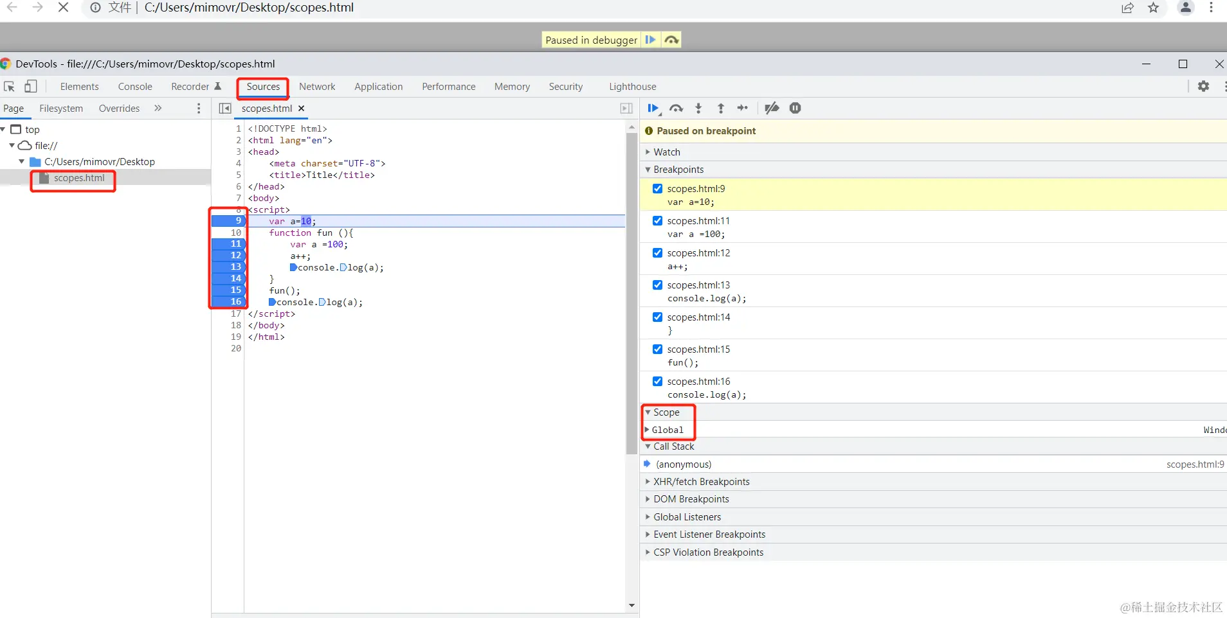Hide the navigator sidebar icon
This screenshot has width=1227, height=618.
pos(225,109)
